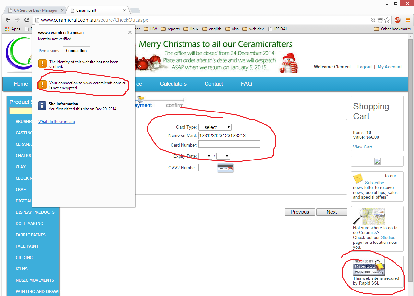Open the Card Type dropdown
The image size is (414, 296).
pos(215,127)
